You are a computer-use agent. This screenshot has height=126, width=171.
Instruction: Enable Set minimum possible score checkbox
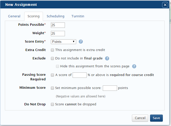point(52,88)
